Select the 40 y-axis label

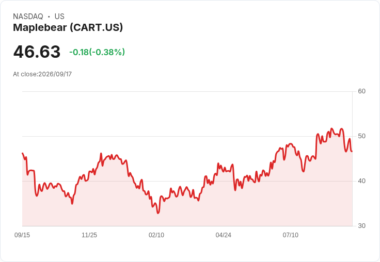click(361, 181)
